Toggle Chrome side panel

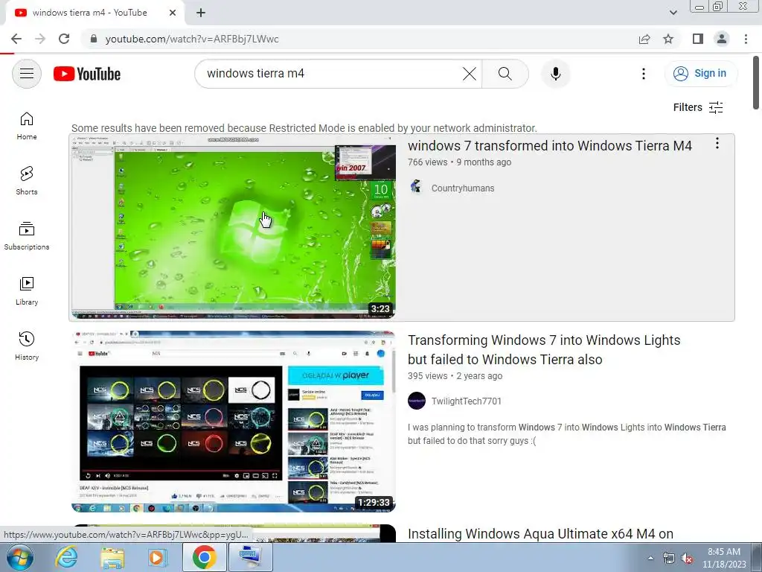click(698, 39)
